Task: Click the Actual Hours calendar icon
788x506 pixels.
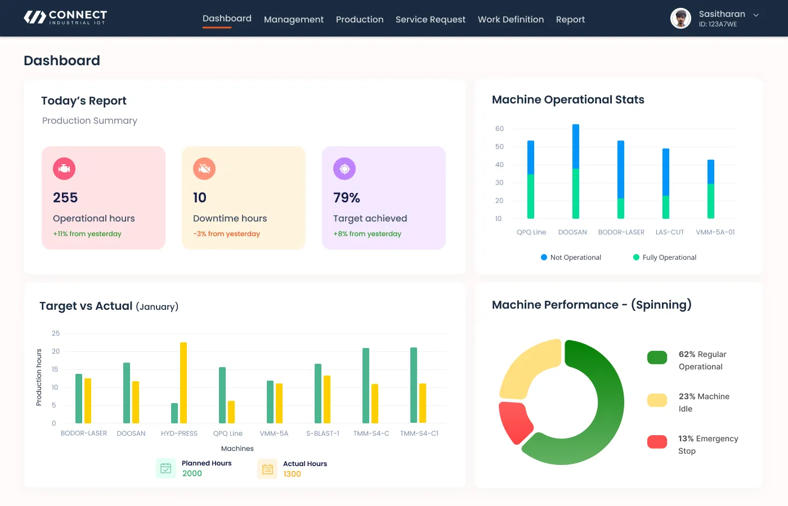Action: (267, 469)
